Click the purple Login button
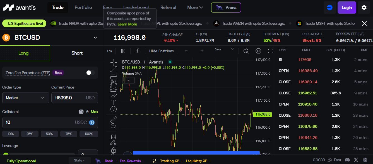 pos(346,8)
